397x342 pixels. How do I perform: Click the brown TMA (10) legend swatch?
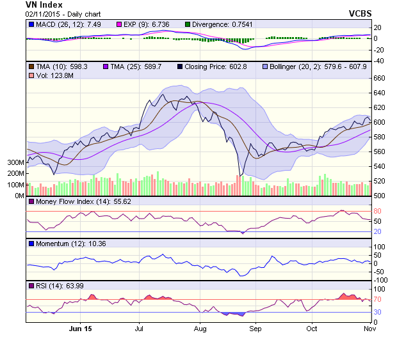(31, 66)
